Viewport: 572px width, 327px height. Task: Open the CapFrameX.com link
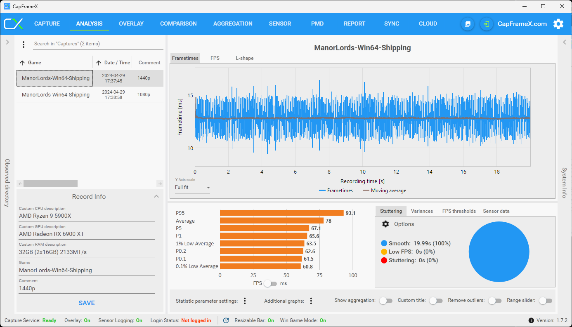[x=522, y=24]
